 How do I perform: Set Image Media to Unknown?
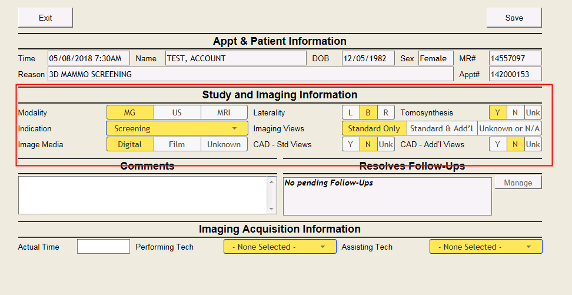coord(224,144)
